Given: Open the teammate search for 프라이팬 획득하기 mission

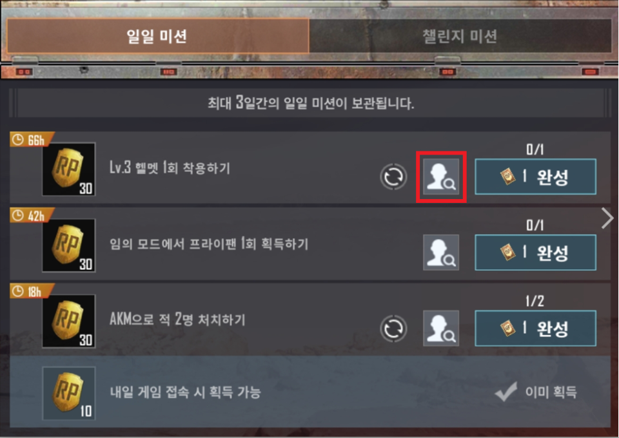Looking at the screenshot, I should (x=441, y=252).
